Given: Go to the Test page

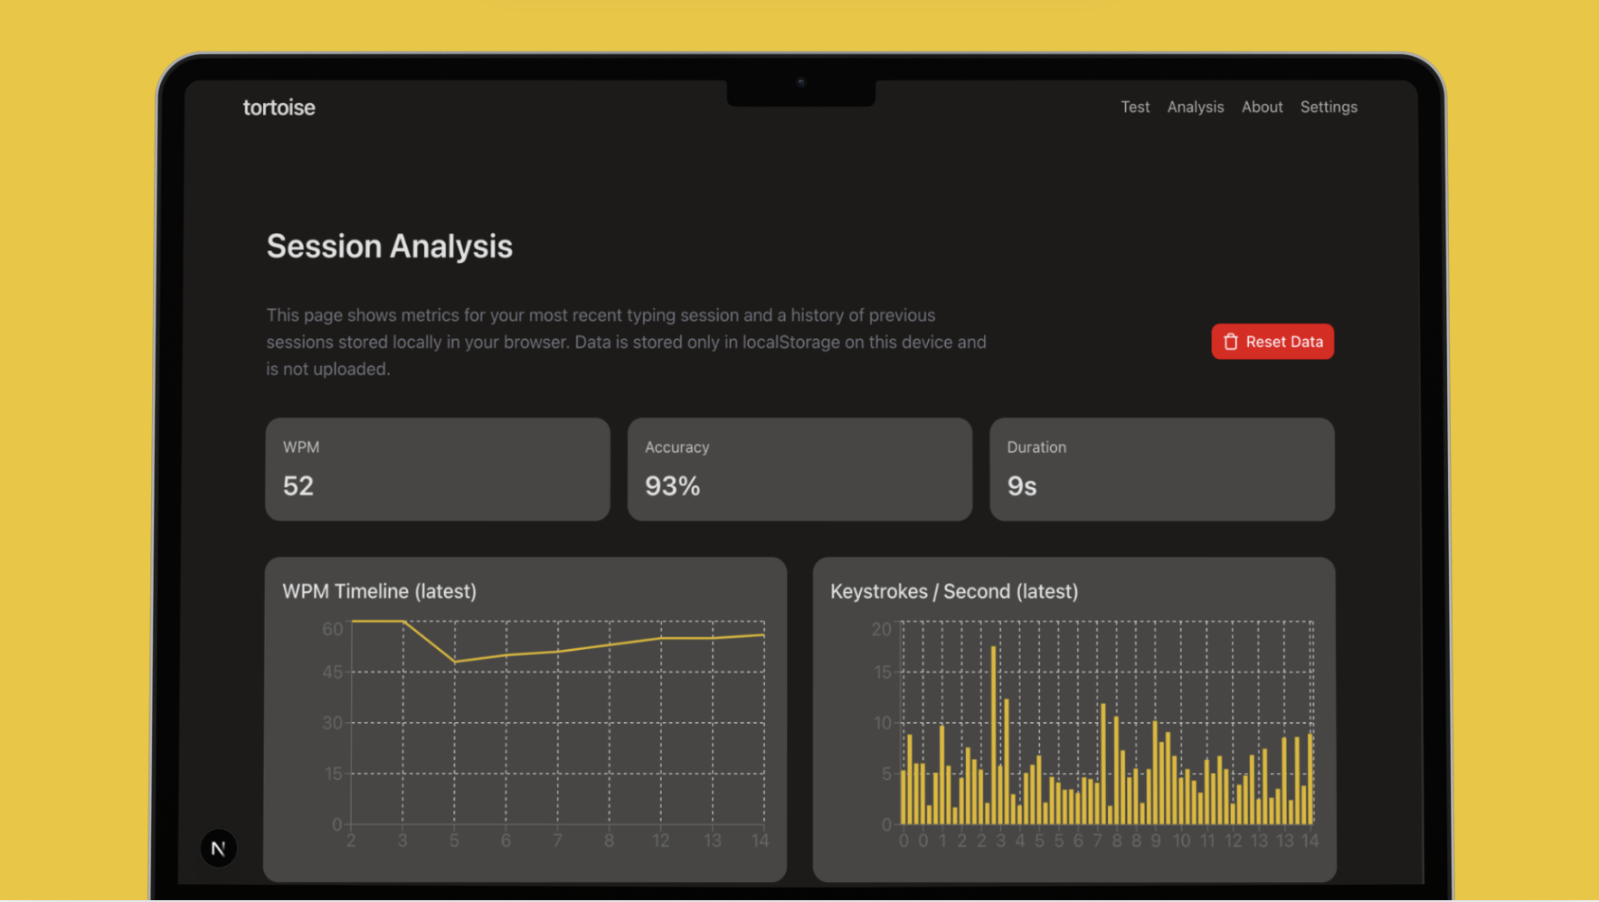Looking at the screenshot, I should click(1135, 107).
